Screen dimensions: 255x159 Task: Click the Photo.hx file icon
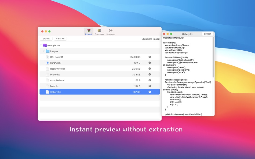click(48, 74)
